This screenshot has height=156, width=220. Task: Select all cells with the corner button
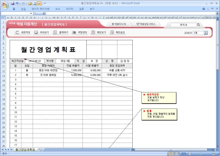3,18
